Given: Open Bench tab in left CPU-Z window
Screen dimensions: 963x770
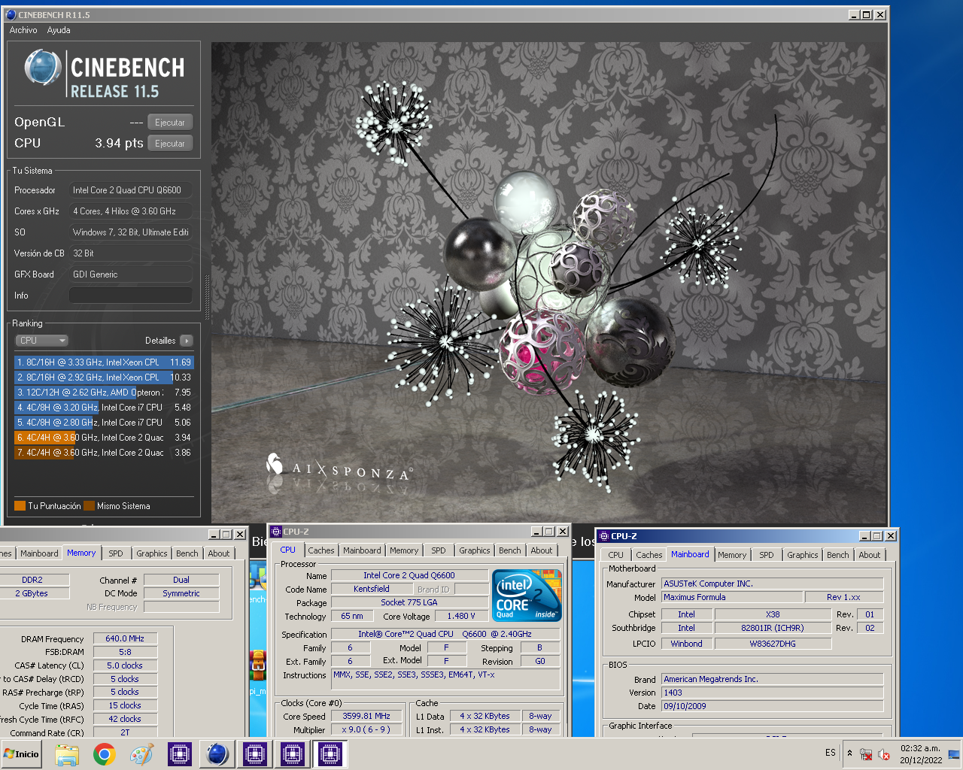Looking at the screenshot, I should coord(187,553).
